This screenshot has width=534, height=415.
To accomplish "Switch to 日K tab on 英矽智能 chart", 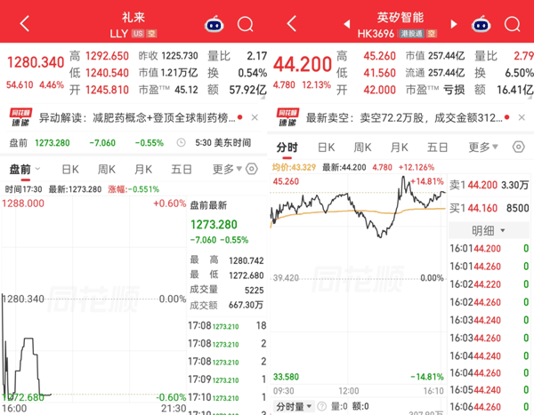I will point(327,148).
